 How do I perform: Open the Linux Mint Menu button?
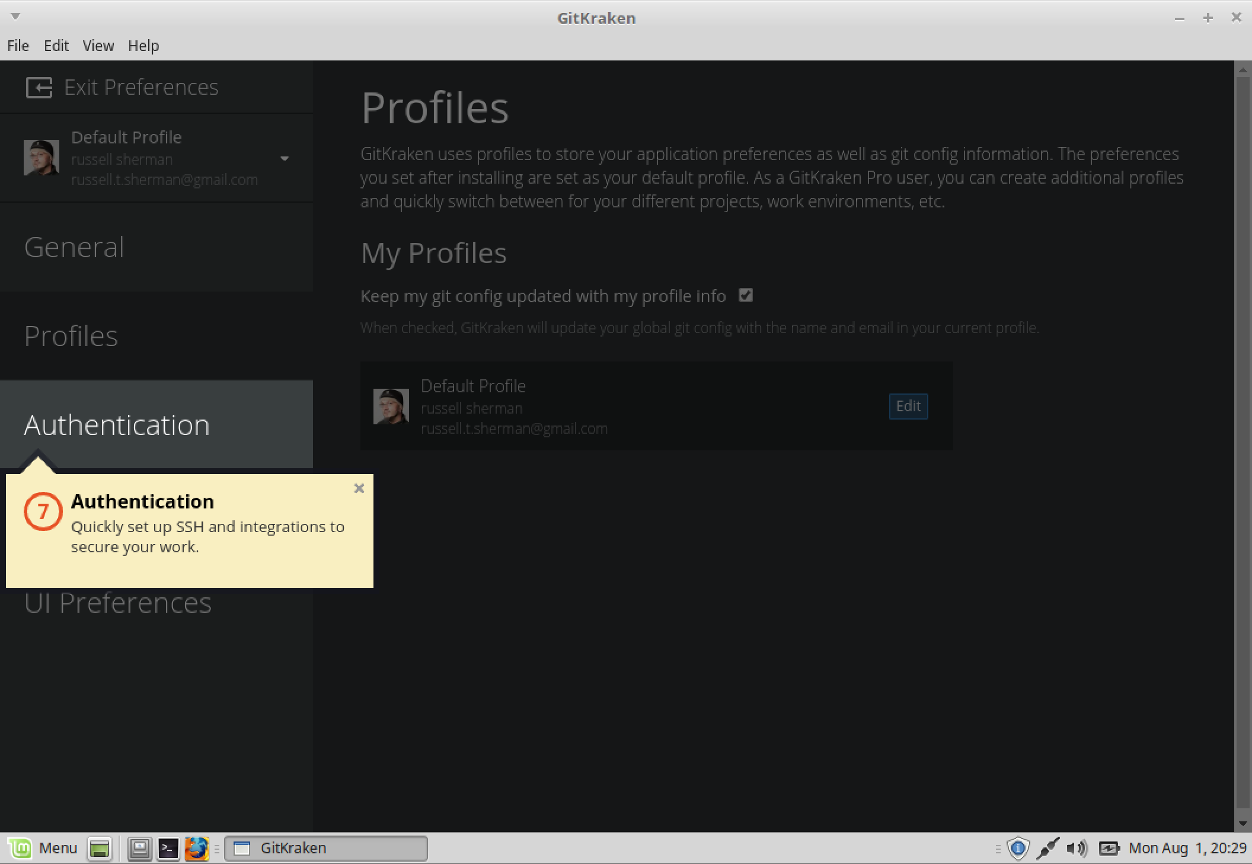pos(44,849)
